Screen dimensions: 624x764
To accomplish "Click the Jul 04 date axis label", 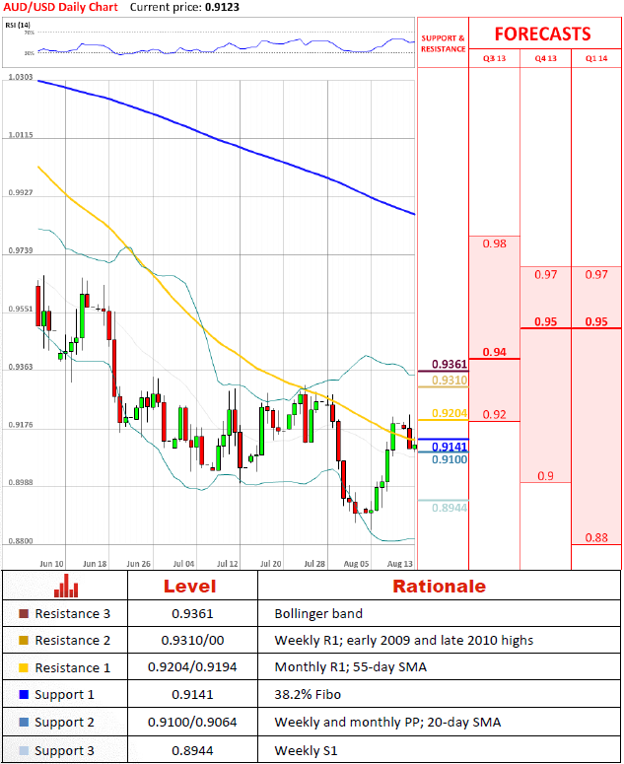I will click(x=183, y=564).
